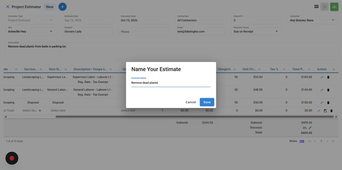
Task: Open Select Service dropdown in empty row
Action: click(29, 111)
